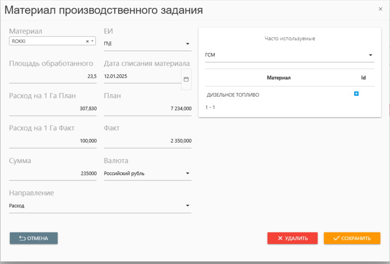Expand the Материал combo box arrow
The height and width of the screenshot is (264, 390).
click(93, 41)
